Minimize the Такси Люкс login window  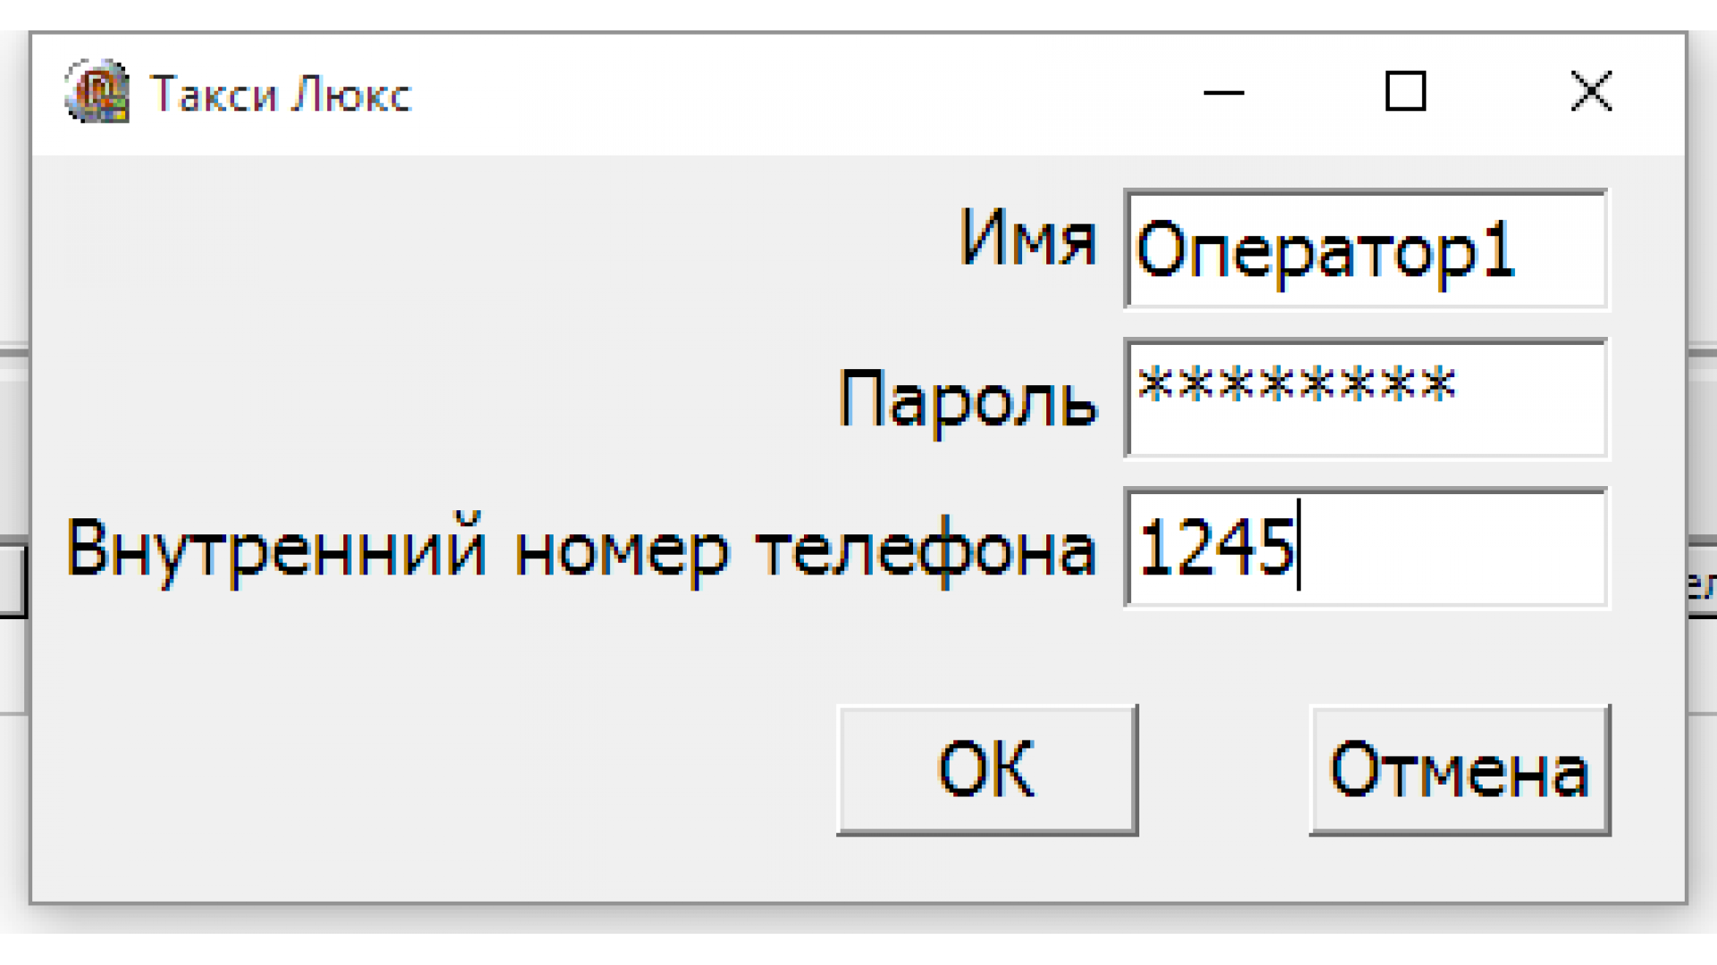(x=1223, y=92)
